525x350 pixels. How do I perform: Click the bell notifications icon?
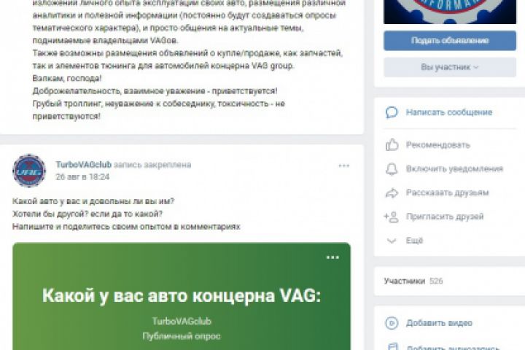click(392, 169)
